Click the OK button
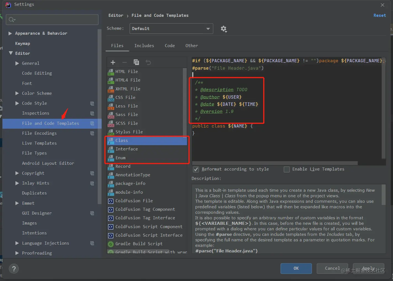Screen dimensions: 393x281 point(296,268)
